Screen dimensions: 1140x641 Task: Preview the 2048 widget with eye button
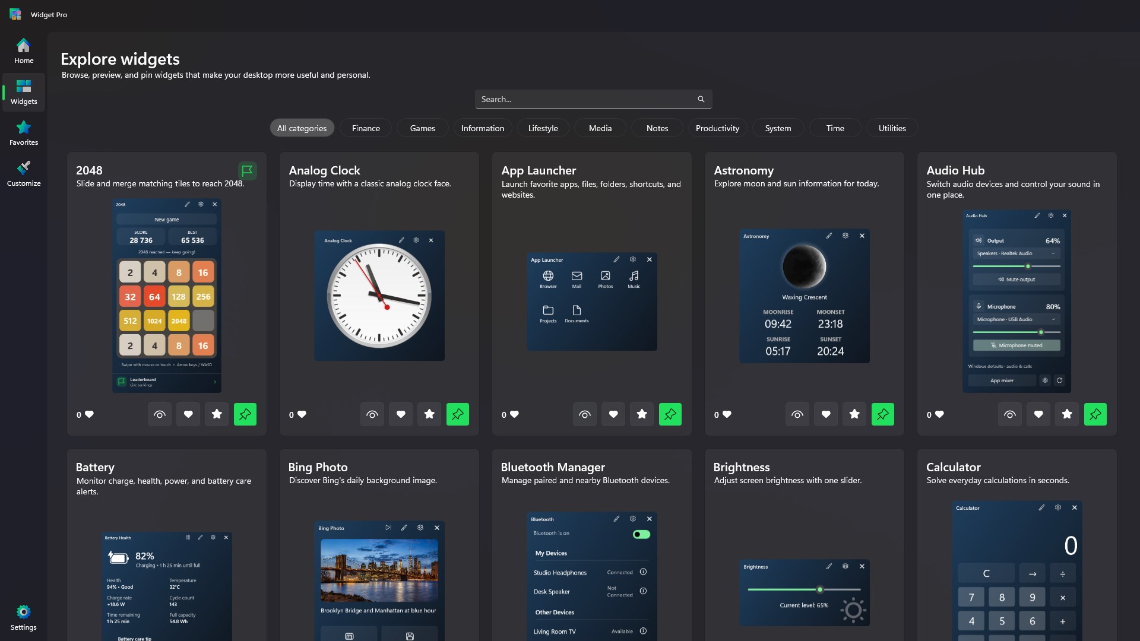click(160, 414)
